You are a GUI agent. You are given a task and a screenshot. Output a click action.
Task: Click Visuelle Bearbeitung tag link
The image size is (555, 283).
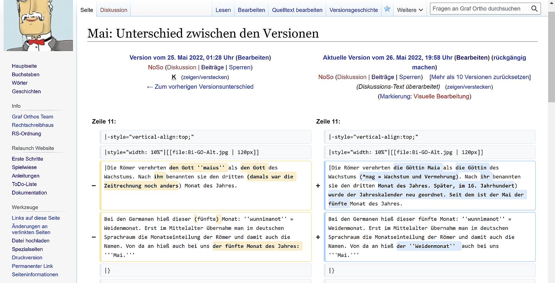(x=441, y=96)
